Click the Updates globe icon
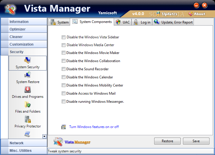This screenshot has height=155, width=215. point(158,14)
